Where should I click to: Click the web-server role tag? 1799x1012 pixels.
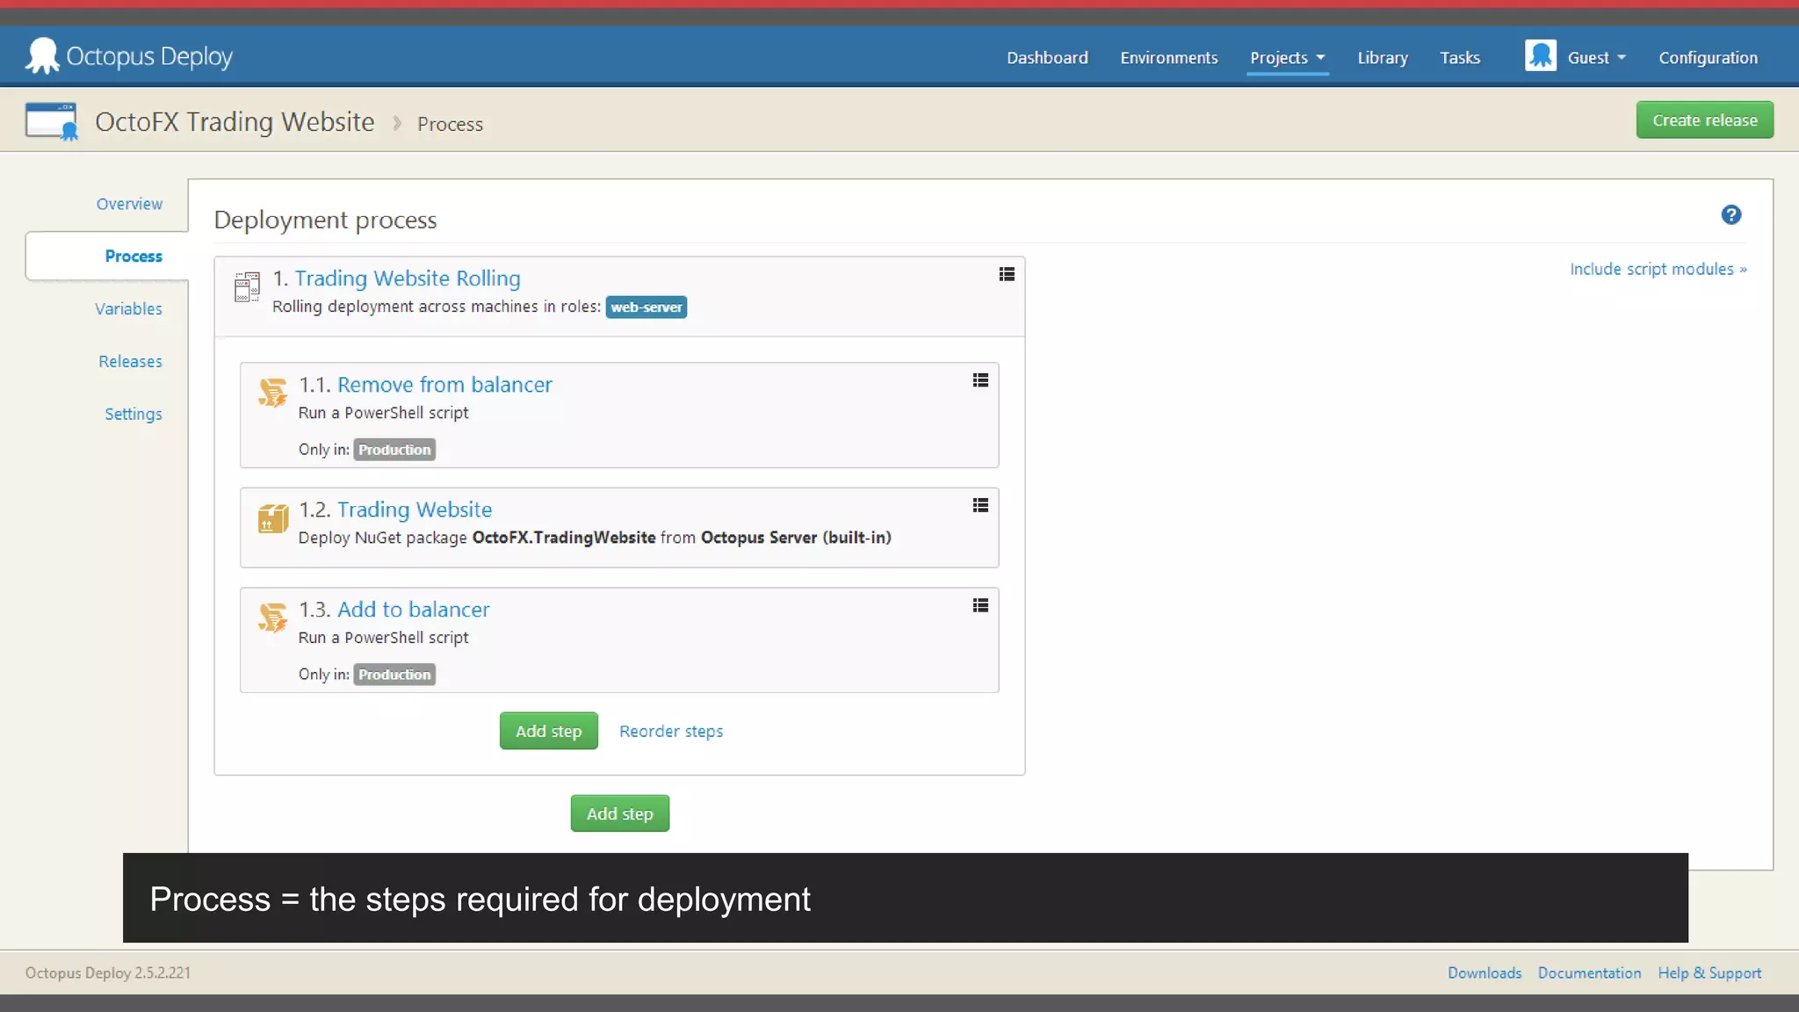646,307
